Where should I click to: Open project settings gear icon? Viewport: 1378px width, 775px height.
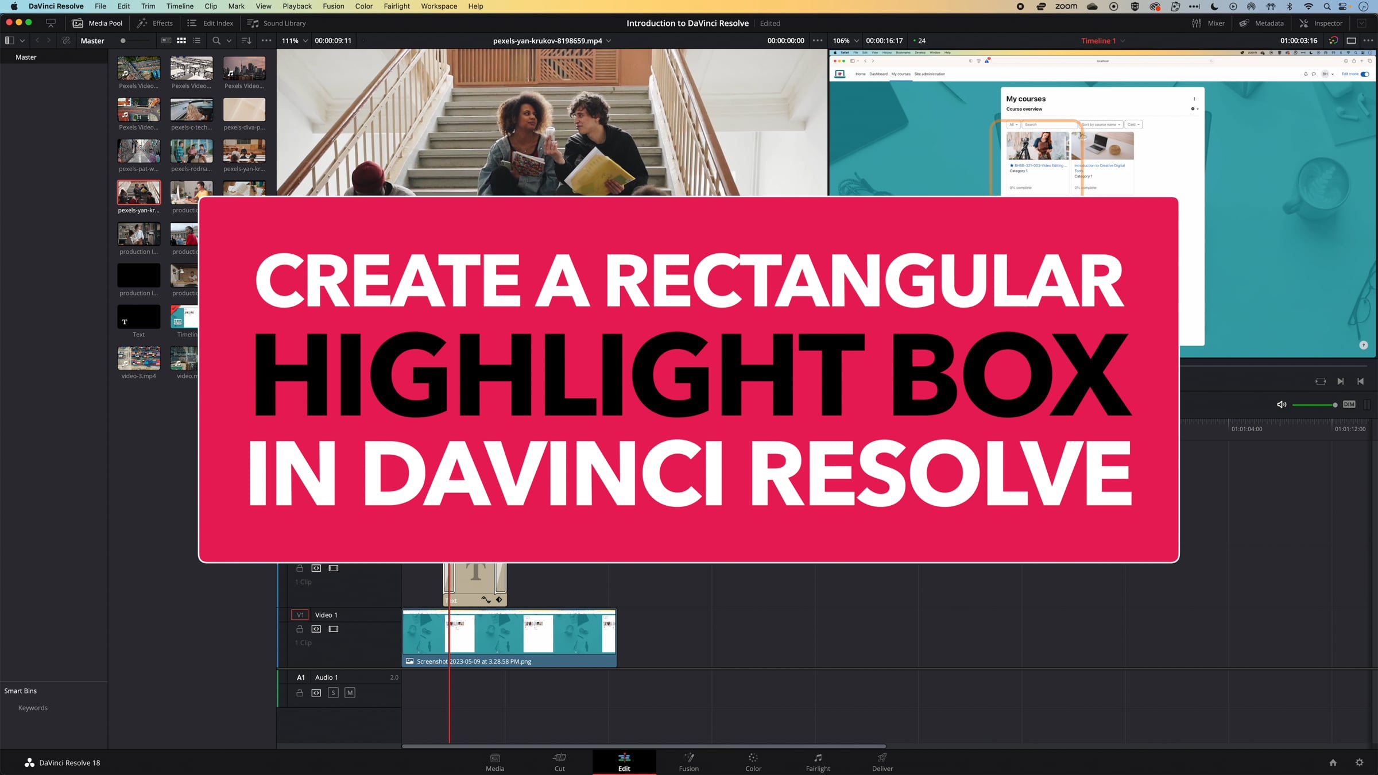(x=1359, y=762)
